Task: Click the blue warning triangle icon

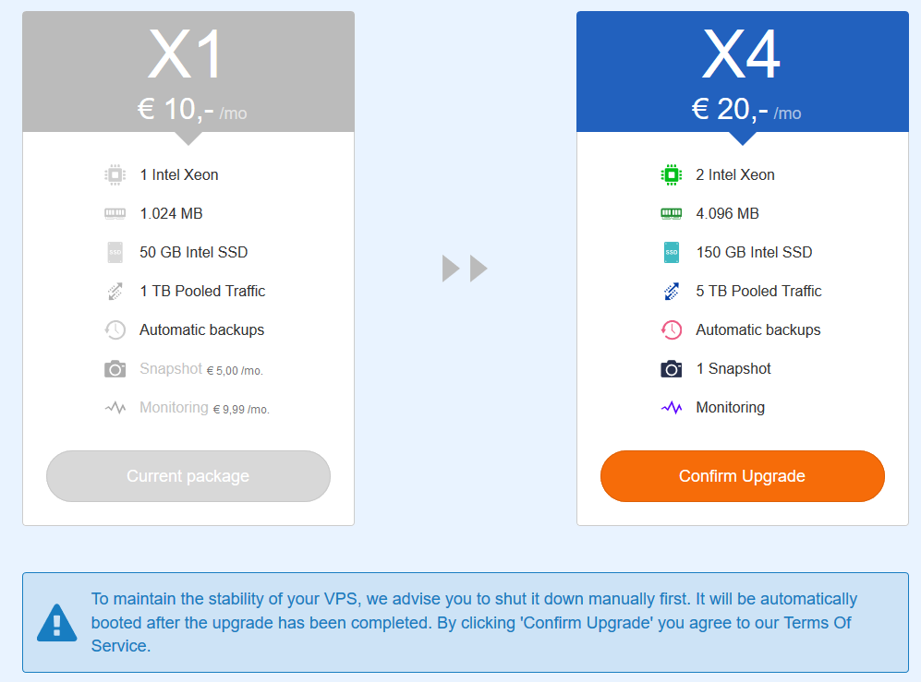Action: point(57,623)
